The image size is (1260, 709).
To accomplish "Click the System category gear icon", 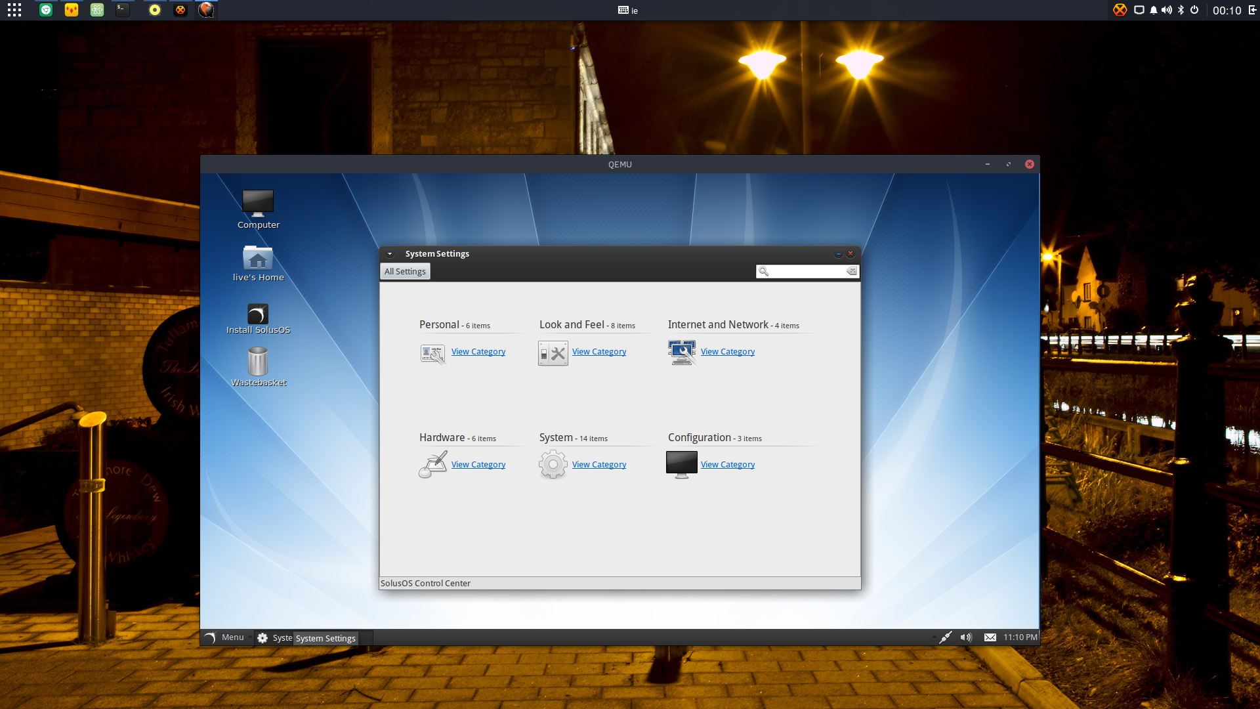I will 553,465.
